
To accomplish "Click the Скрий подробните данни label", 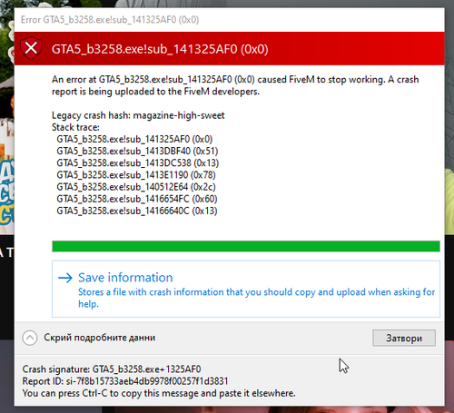I will [99, 338].
